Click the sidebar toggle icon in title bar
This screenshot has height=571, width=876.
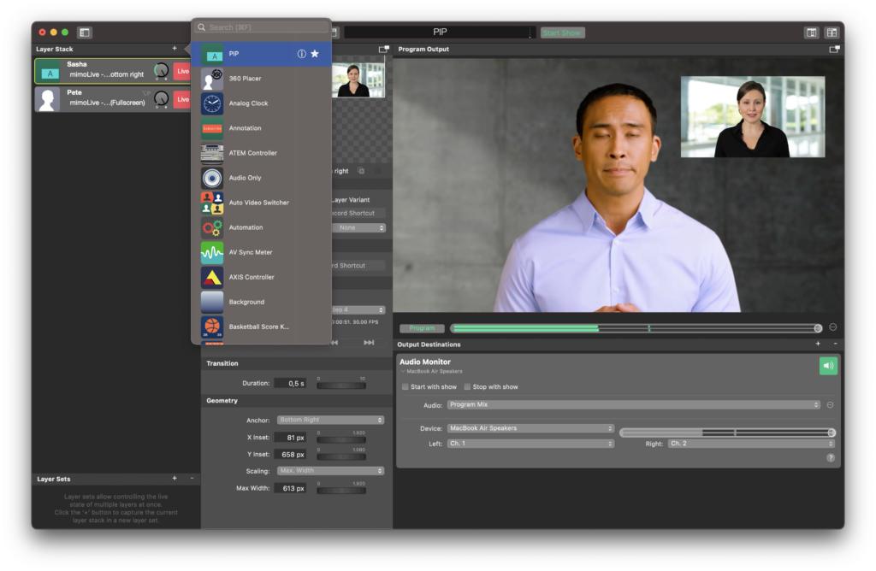point(84,32)
